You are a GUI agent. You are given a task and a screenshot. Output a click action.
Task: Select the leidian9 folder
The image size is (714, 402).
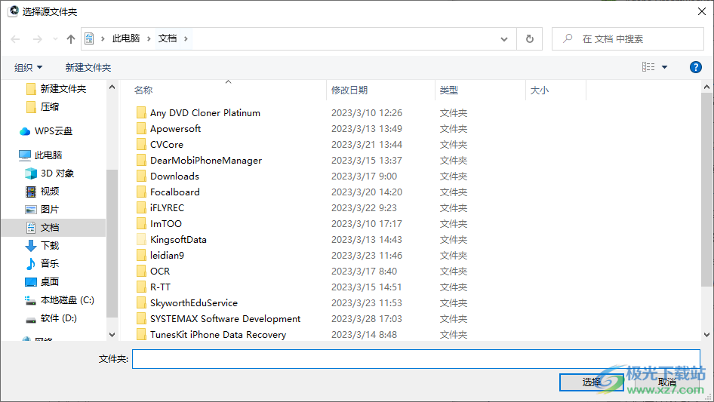tap(167, 256)
